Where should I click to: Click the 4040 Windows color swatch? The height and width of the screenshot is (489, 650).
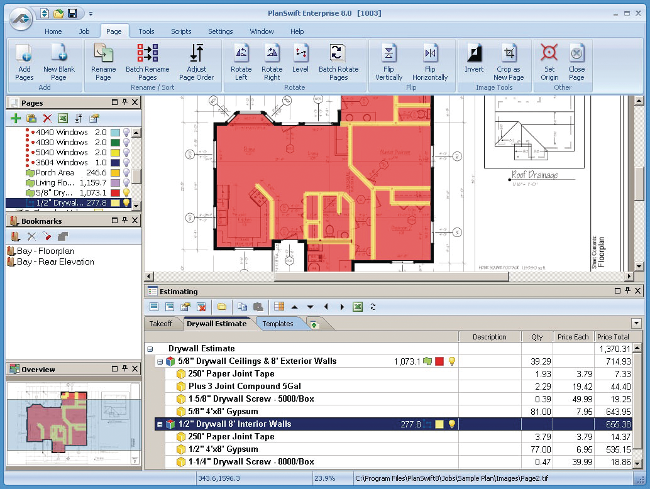coord(115,133)
